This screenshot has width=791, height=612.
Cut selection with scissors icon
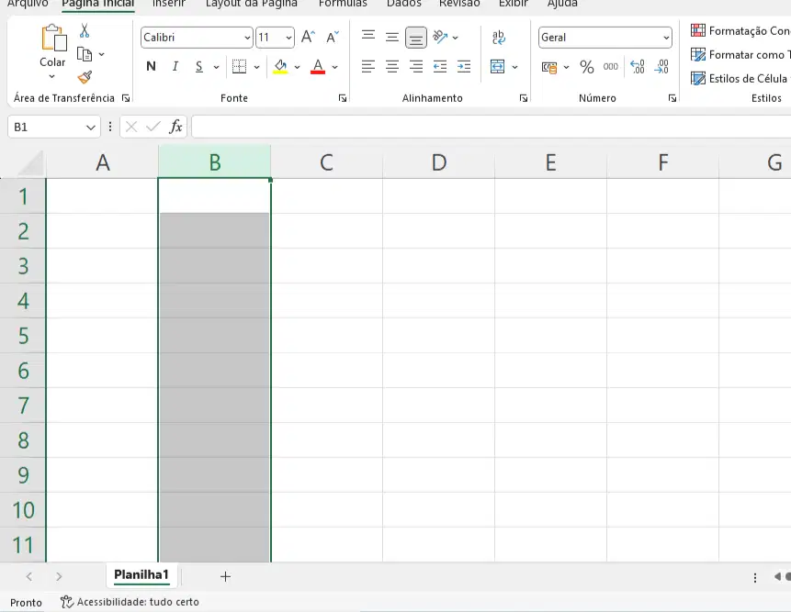click(x=85, y=30)
